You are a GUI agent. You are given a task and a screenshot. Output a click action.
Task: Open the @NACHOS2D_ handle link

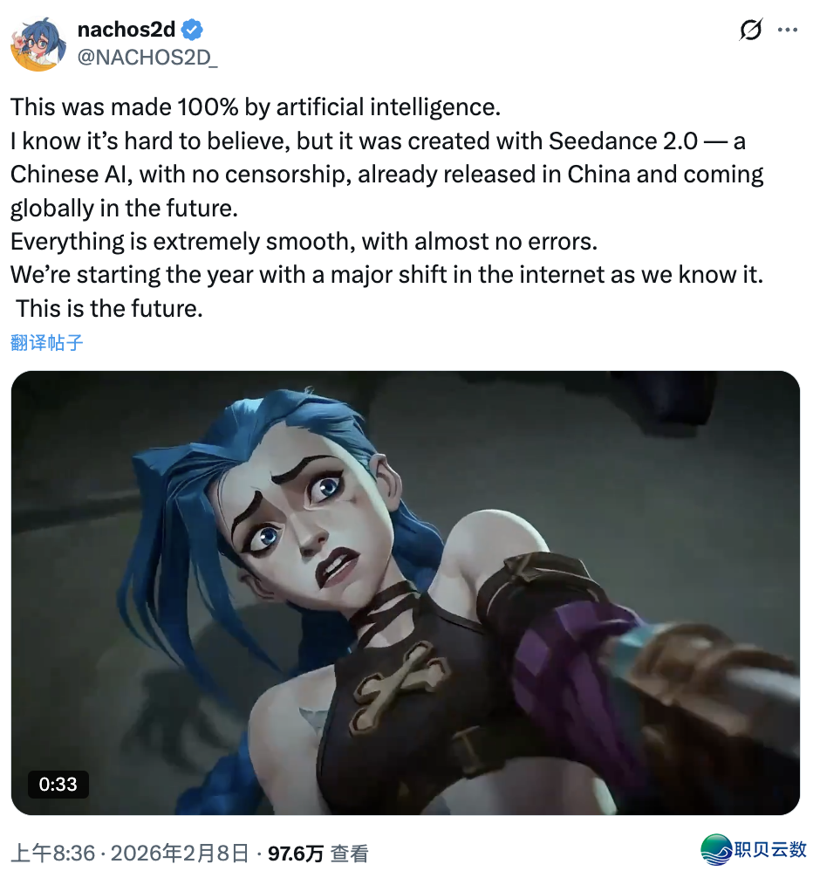(147, 58)
